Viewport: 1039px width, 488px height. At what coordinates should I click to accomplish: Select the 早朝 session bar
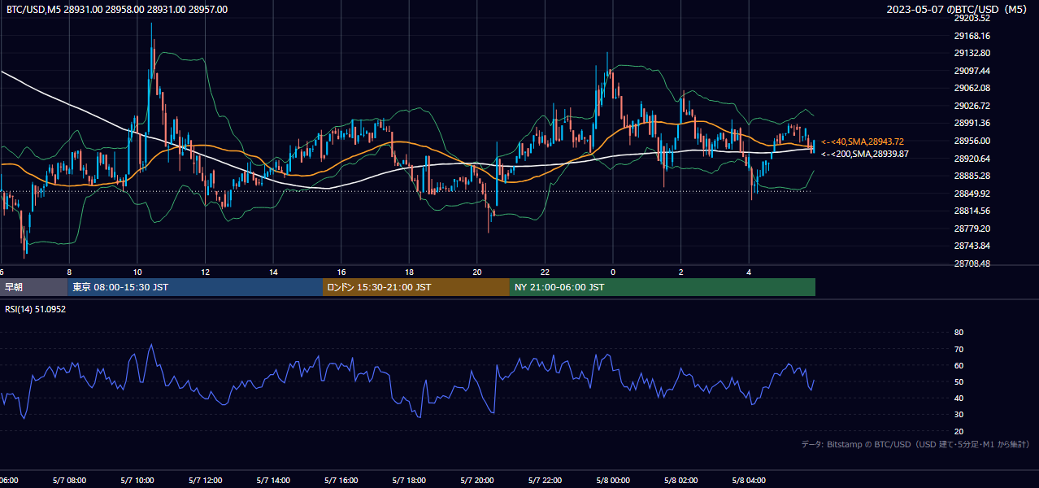[x=33, y=287]
